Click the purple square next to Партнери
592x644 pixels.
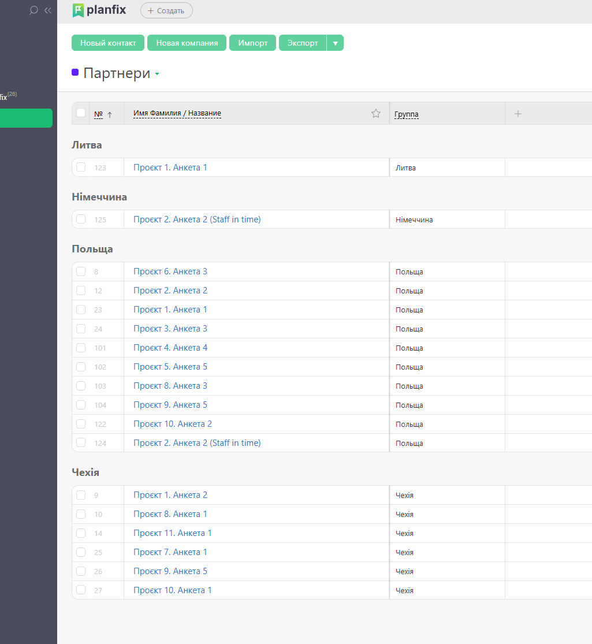(75, 73)
